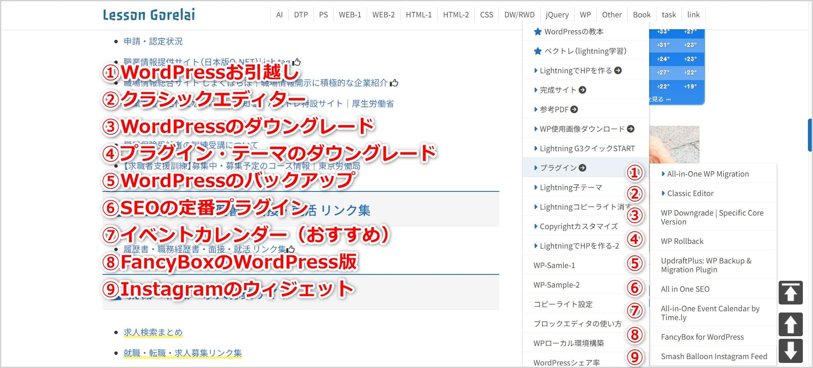Expand the Lightning子テーマ menu entry
The width and height of the screenshot is (813, 368).
pyautogui.click(x=570, y=187)
